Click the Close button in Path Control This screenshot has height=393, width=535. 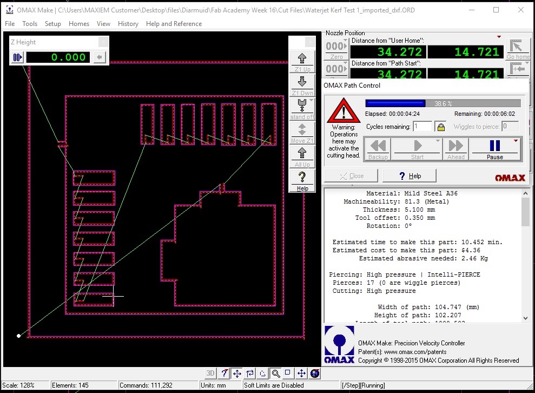pos(351,176)
